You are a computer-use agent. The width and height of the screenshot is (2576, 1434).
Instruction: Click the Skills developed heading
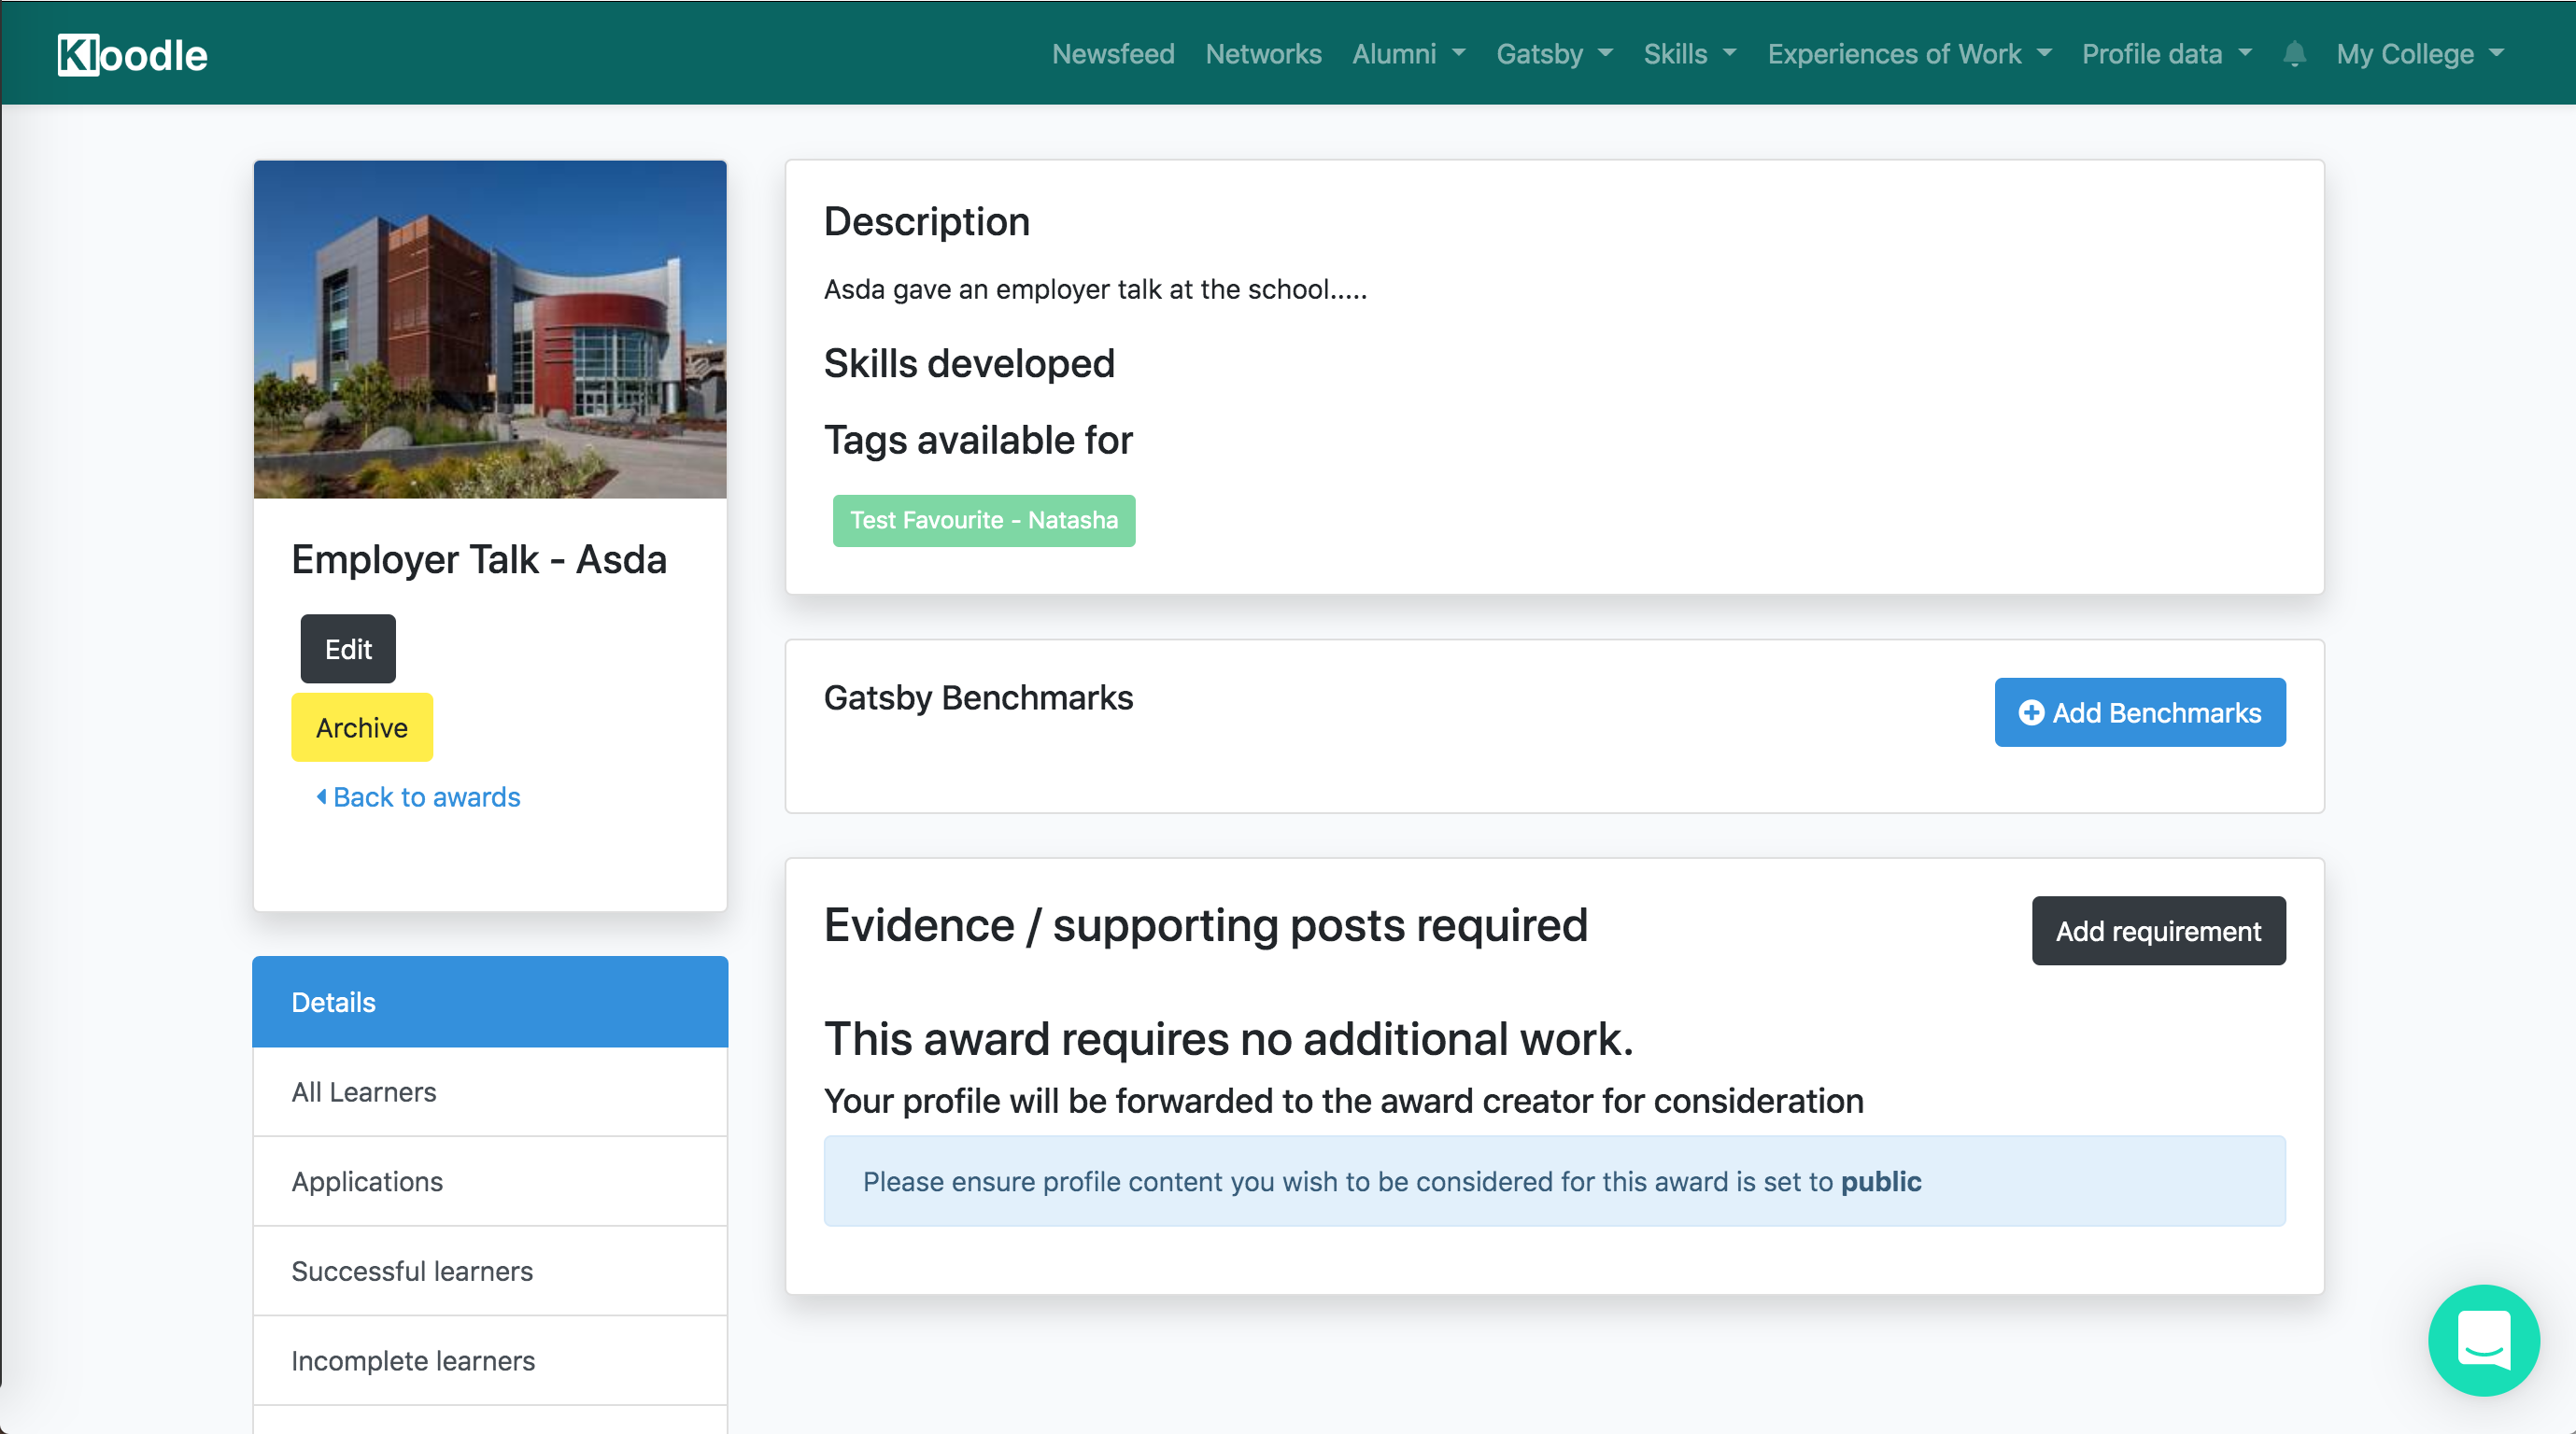[969, 364]
